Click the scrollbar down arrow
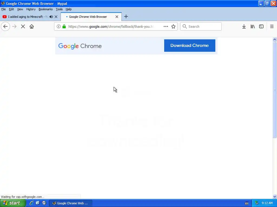This screenshot has height=207, width=277. pyautogui.click(x=275, y=196)
